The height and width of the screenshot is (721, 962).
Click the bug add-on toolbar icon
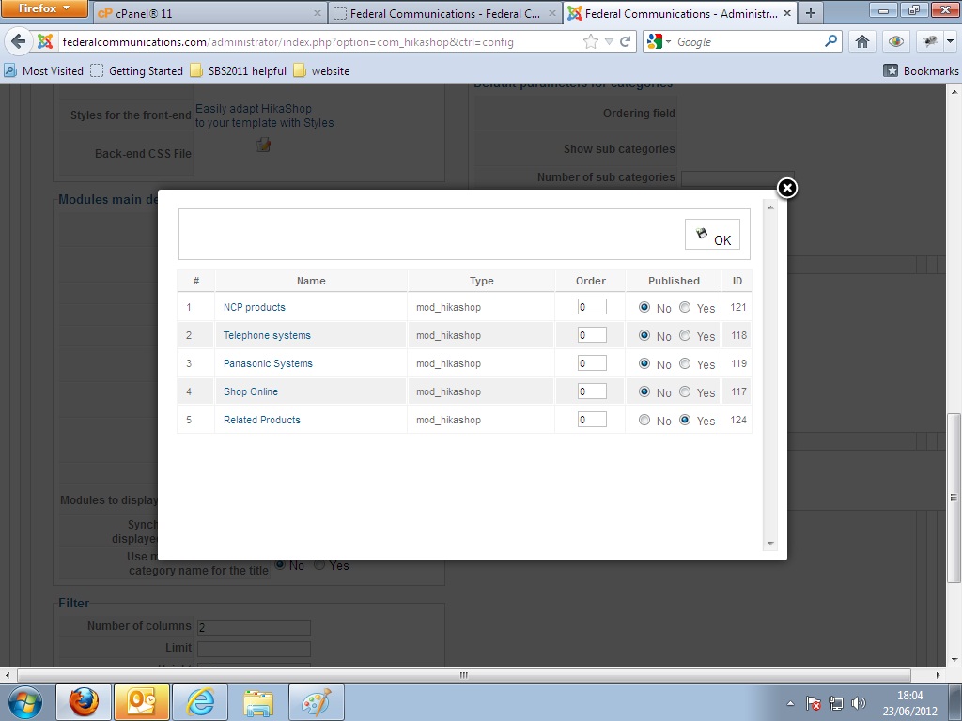(x=930, y=41)
